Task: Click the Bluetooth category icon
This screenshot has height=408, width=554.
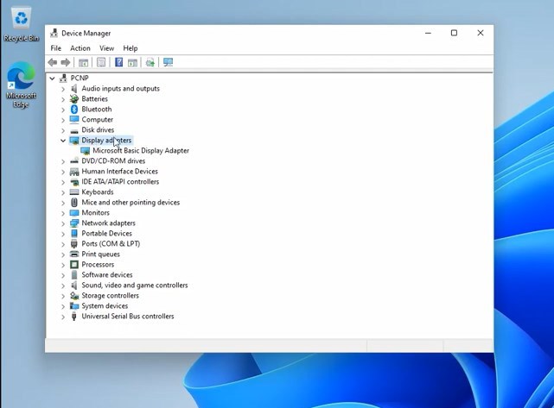Action: coord(74,110)
